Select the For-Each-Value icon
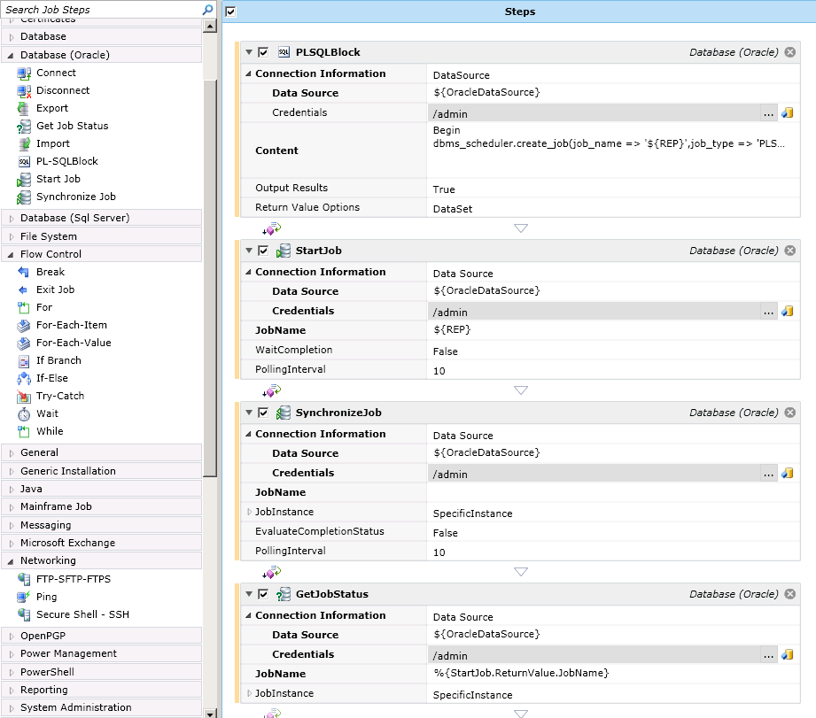Viewport: 816px width, 718px height. (24, 344)
